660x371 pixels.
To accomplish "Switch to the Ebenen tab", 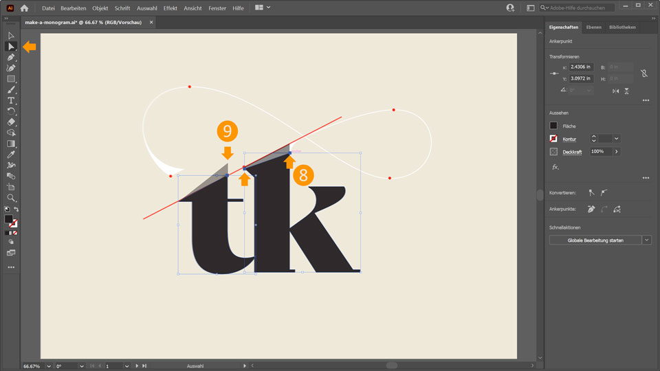I will point(593,27).
